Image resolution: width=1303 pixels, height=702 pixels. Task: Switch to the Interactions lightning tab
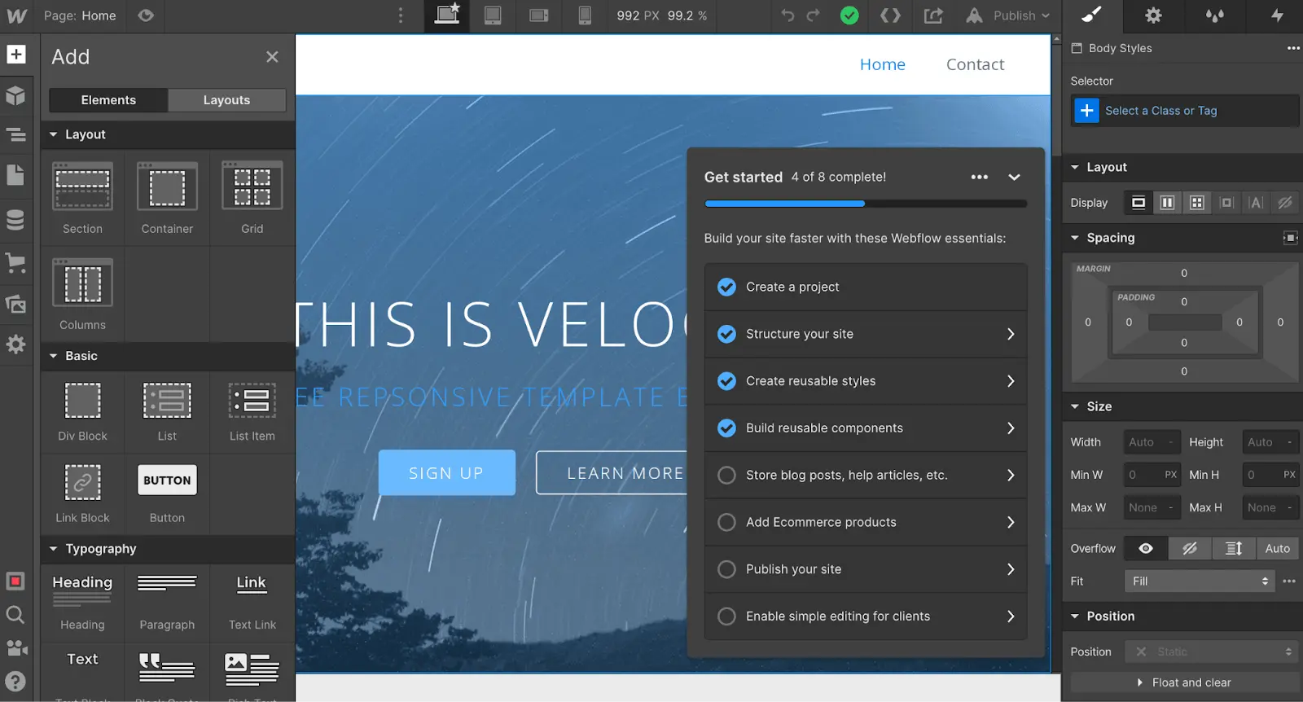(x=1277, y=15)
